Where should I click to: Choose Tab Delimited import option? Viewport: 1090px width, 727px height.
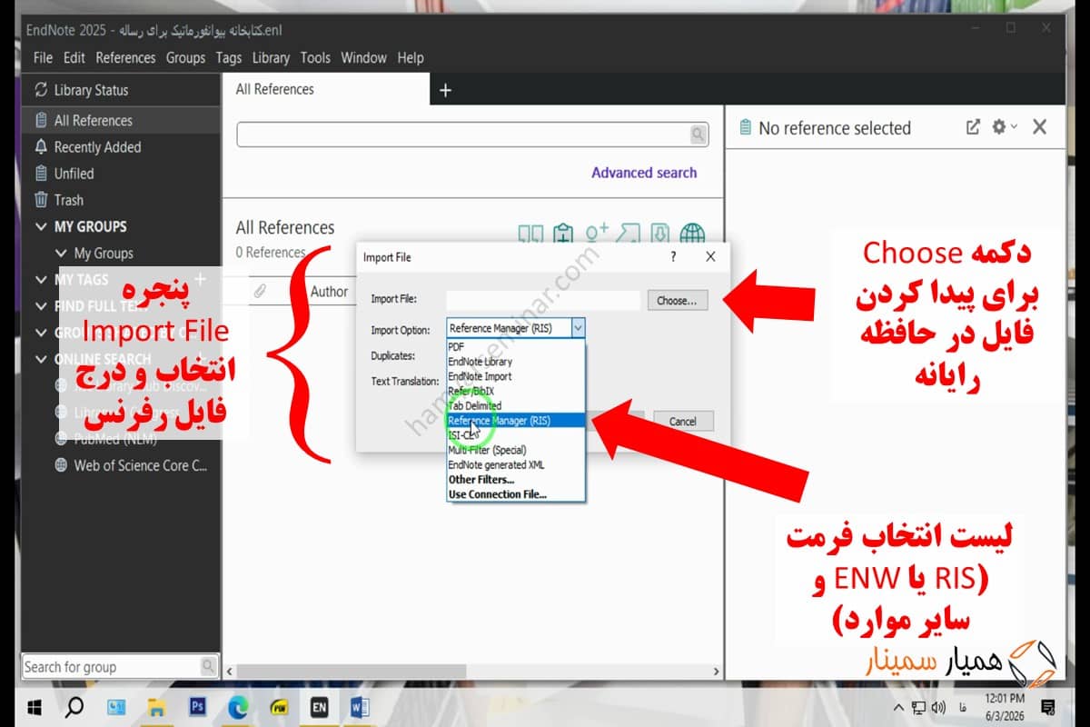(516, 405)
